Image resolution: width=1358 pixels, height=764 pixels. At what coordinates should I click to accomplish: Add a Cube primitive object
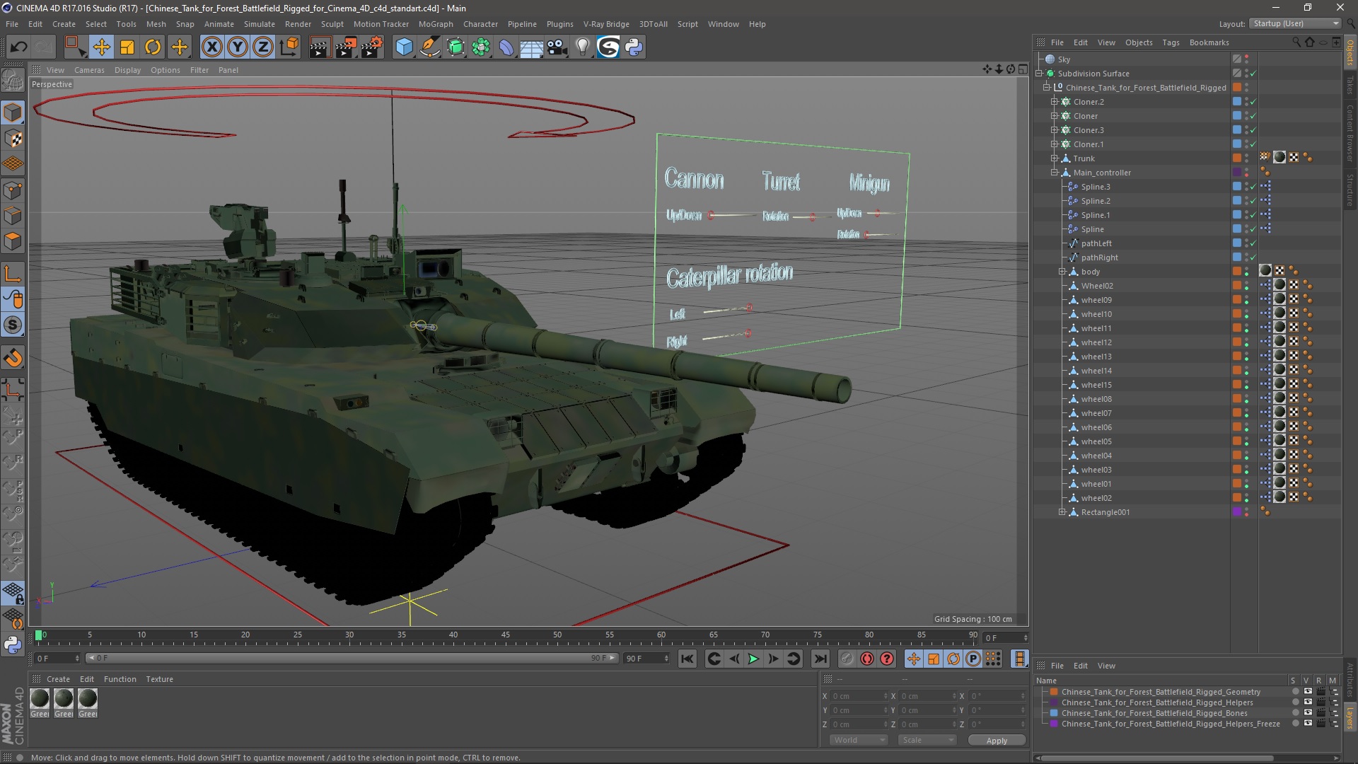pyautogui.click(x=404, y=47)
